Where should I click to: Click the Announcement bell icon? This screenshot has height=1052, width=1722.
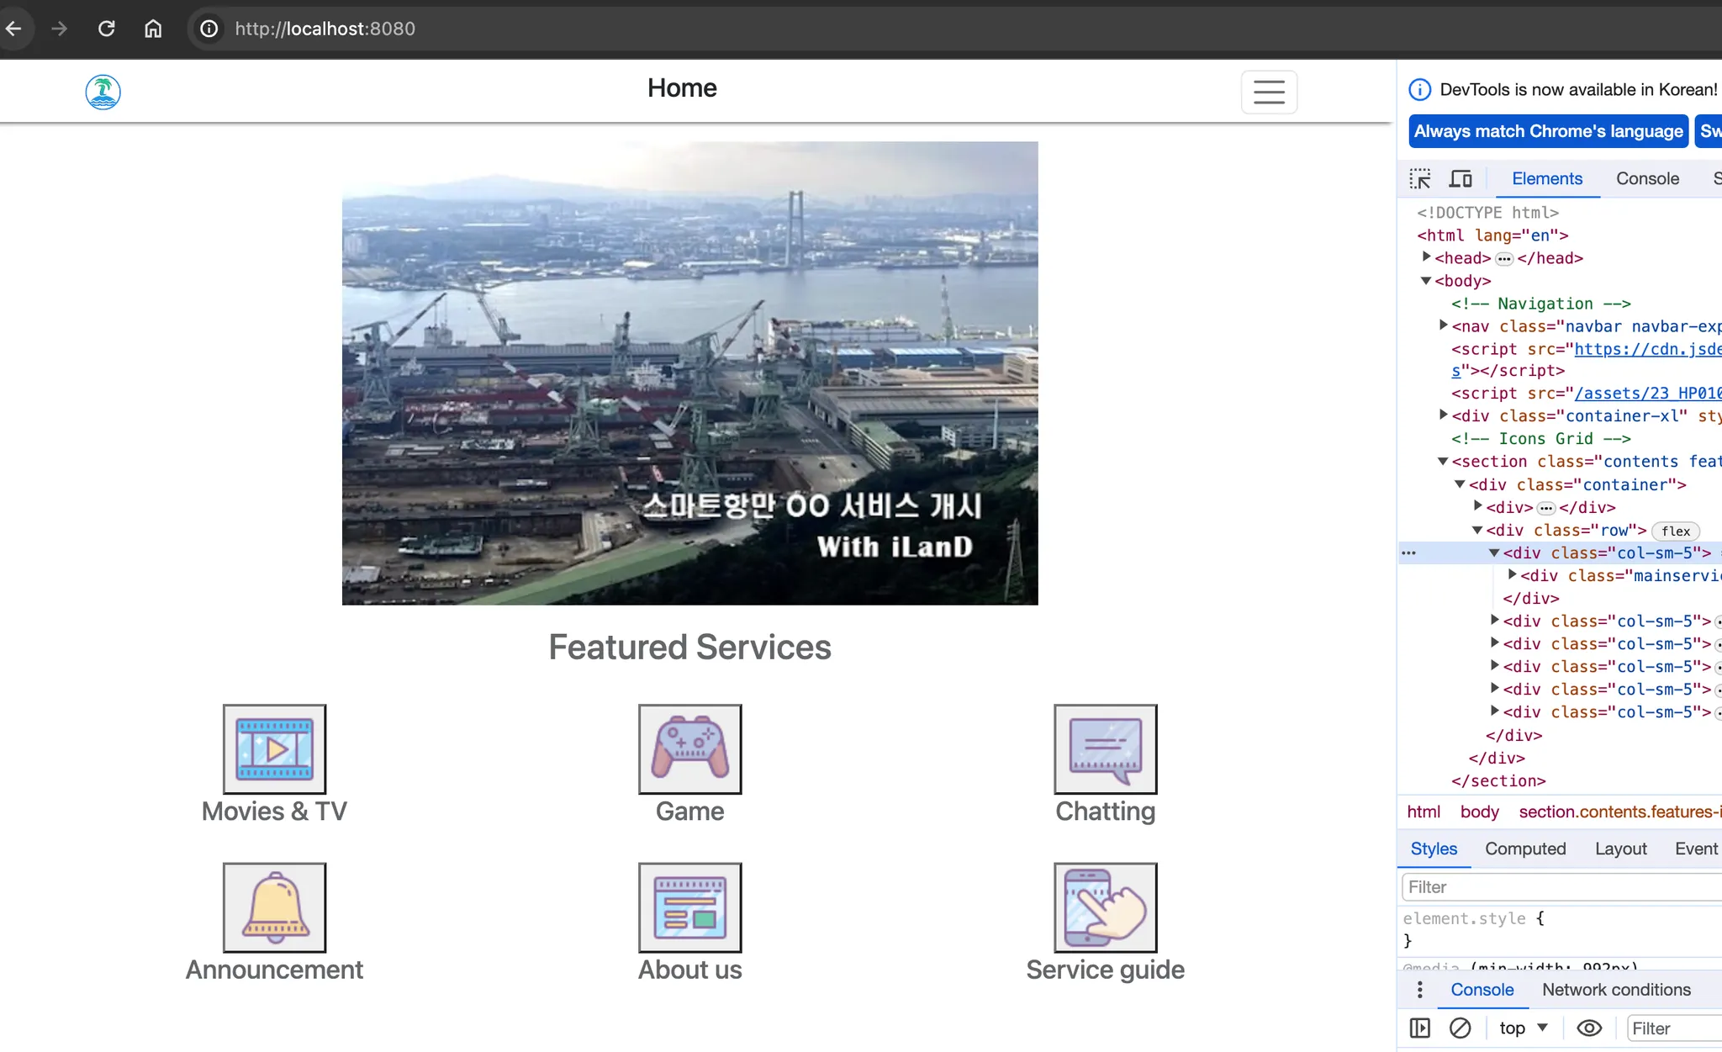274,907
